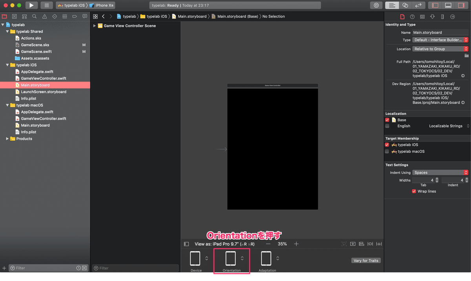This screenshot has width=471, height=281.
Task: Choose file location folder icon
Action: click(466, 56)
